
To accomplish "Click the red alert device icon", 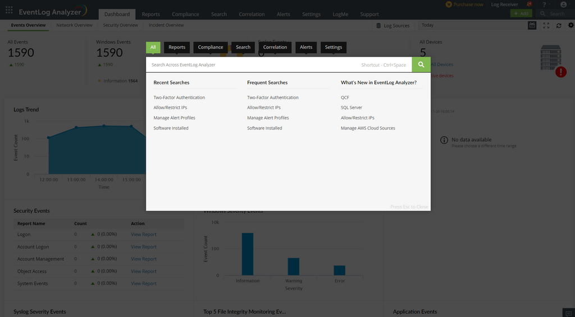I will 561,72.
